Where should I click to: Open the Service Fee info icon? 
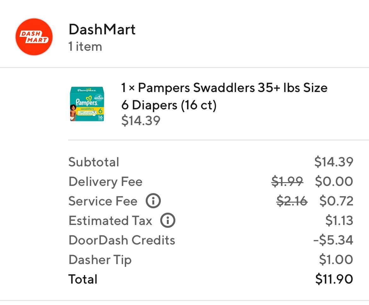(153, 201)
